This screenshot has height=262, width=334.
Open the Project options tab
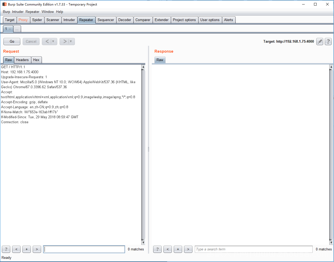(184, 20)
